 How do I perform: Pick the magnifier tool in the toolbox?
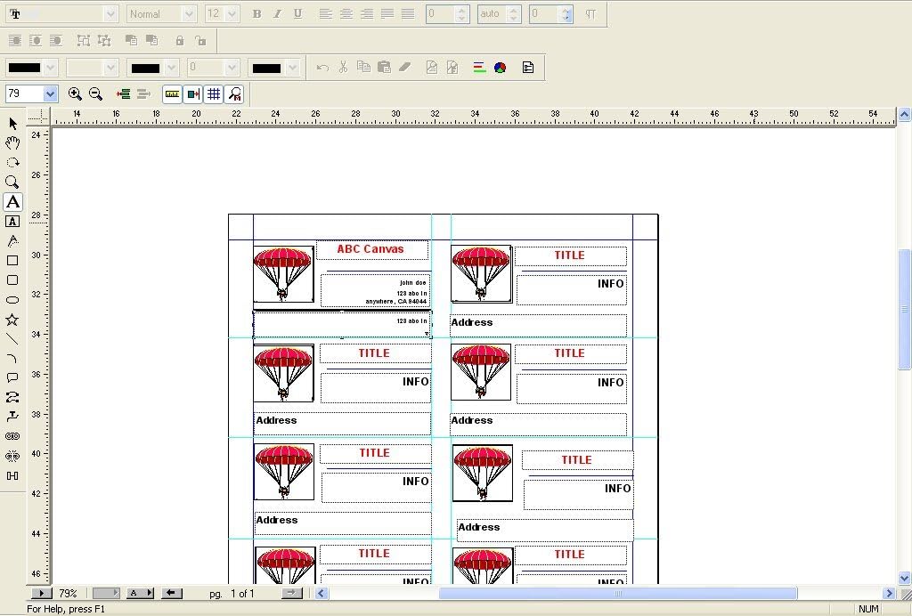[x=12, y=182]
